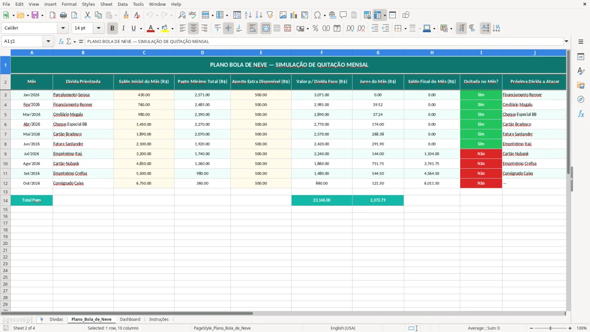Toggle Freeze Rows and Columns
This screenshot has width=590, height=332.
click(x=378, y=15)
